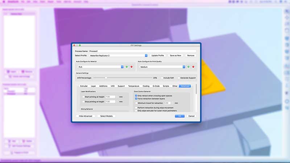290x163 pixels.
Task: Enable the Include Raft checkbox
Action: coord(162,78)
